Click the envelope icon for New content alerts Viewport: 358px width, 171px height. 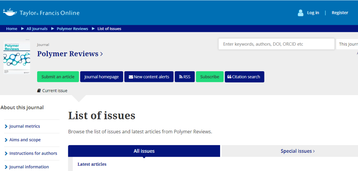[131, 77]
